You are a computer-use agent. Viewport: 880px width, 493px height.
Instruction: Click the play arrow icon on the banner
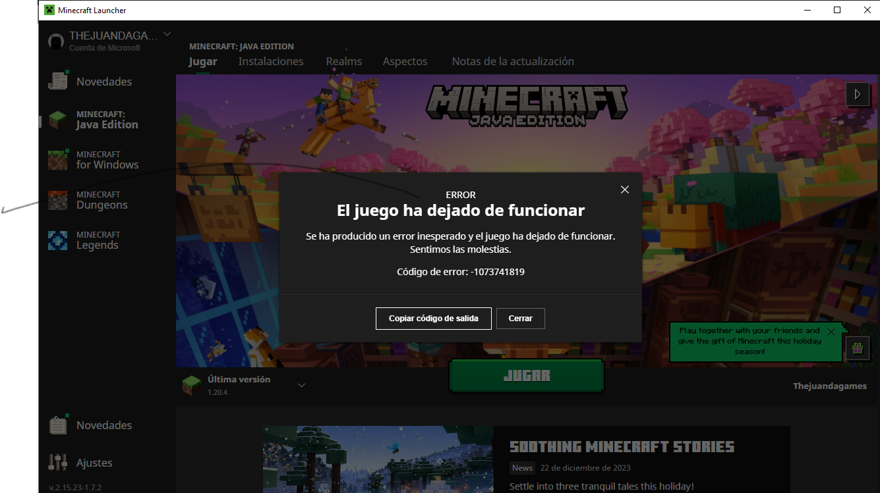857,94
